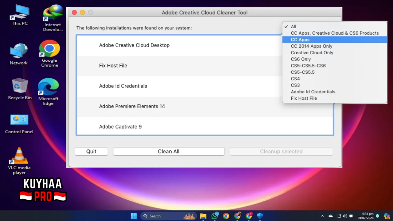Select 'CC Apps, Creative Cloud & CS6 Products' option
The height and width of the screenshot is (221, 393).
[335, 33]
